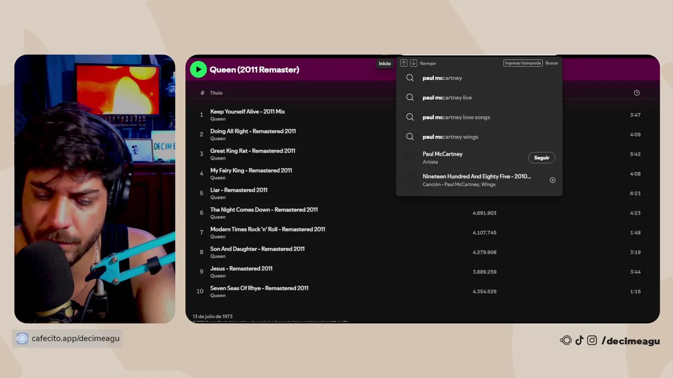The height and width of the screenshot is (378, 673).
Task: Select track 'Son And Daughter - Remastered 2011'
Action: [257, 249]
